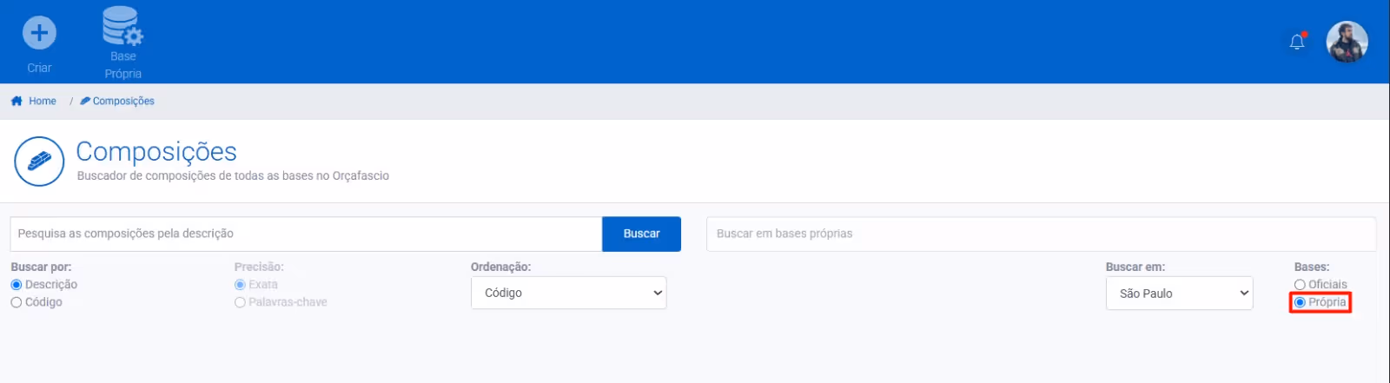Viewport: 1390px width, 383px height.
Task: Click the Precisão label
Action: 259,267
